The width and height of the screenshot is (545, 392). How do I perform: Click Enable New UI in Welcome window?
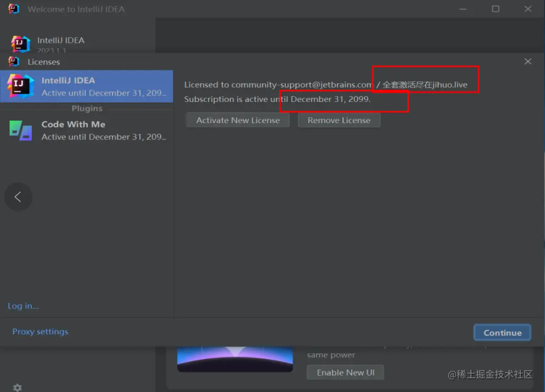tap(346, 372)
